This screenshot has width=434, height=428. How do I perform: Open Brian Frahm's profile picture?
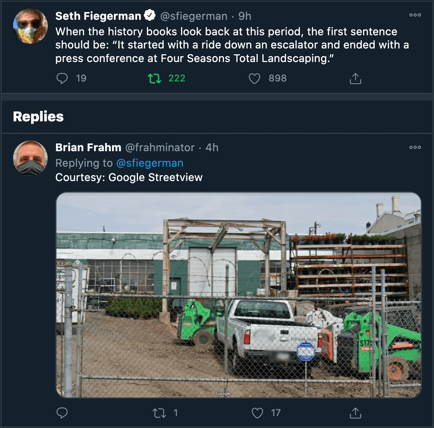[x=30, y=158]
